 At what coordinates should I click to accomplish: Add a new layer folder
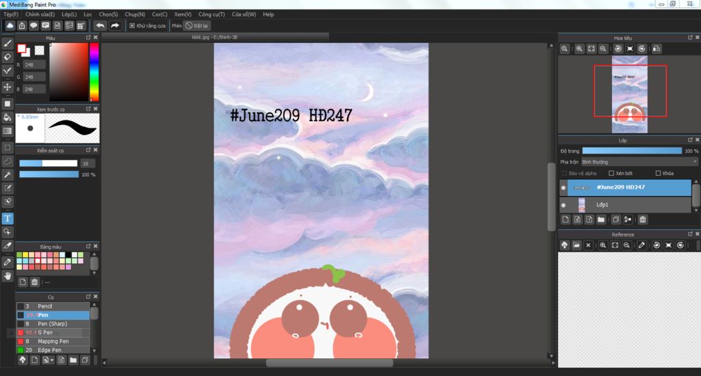pos(601,219)
